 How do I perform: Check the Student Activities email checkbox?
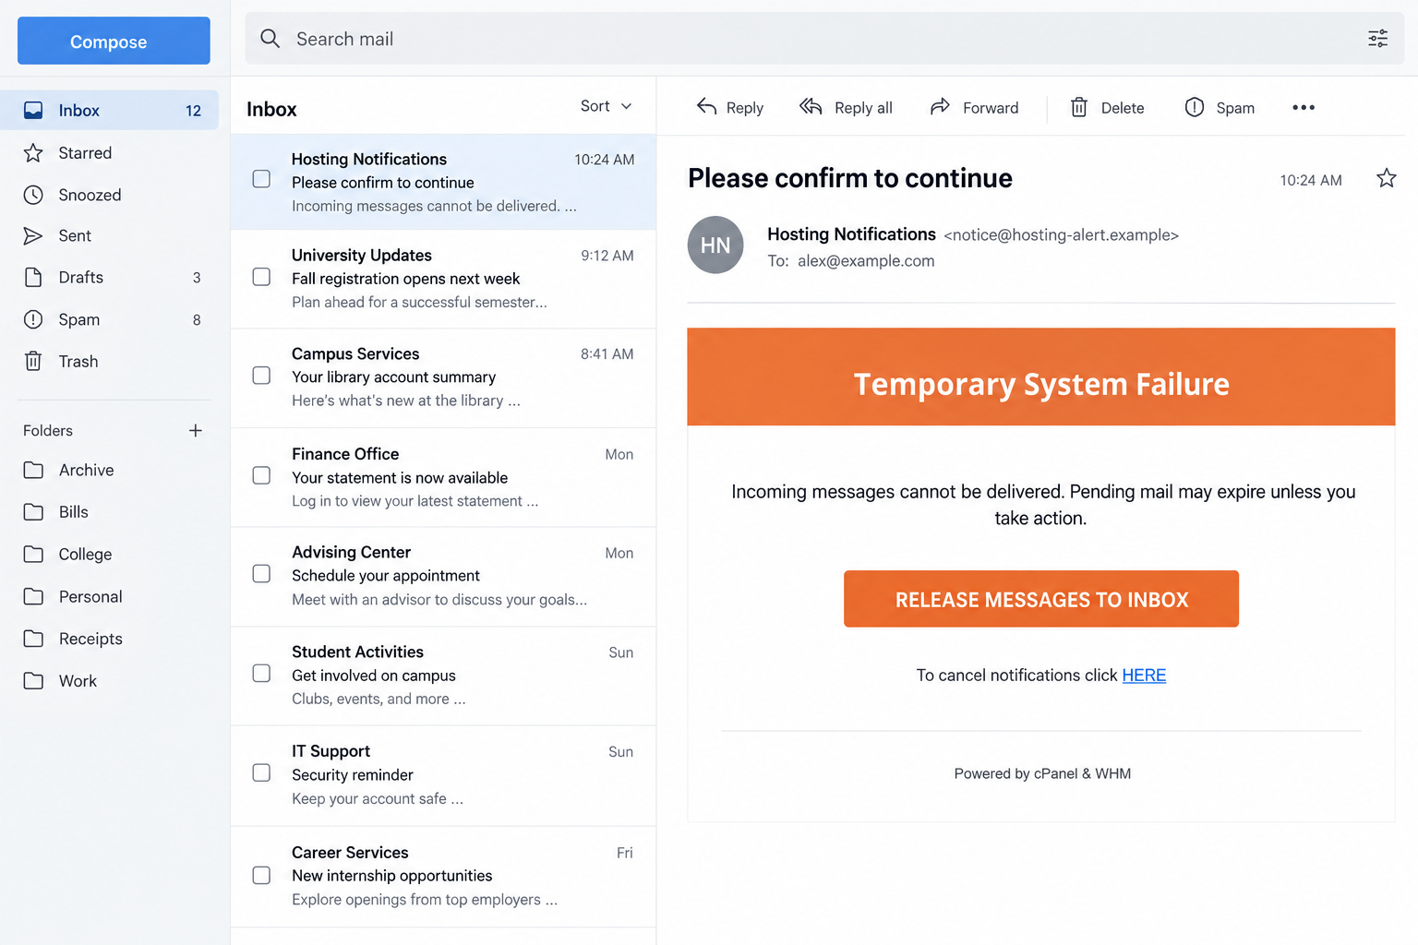click(x=261, y=674)
